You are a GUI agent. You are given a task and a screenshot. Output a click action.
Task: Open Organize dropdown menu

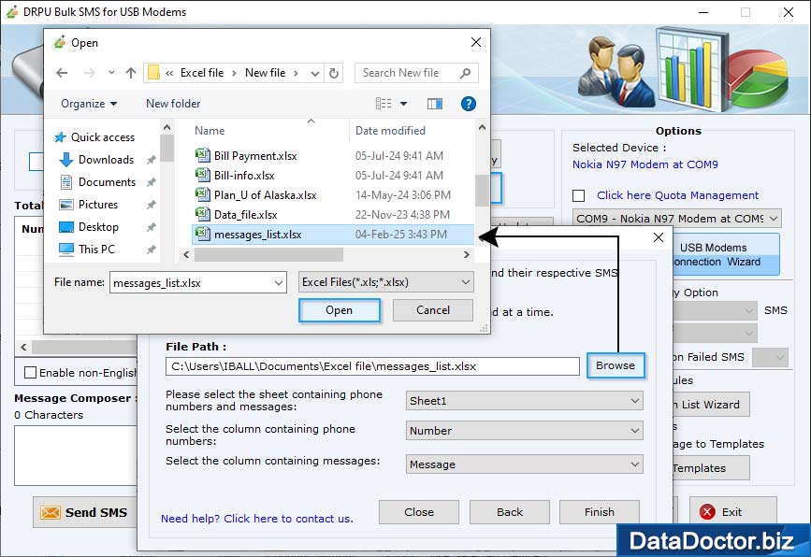click(89, 104)
